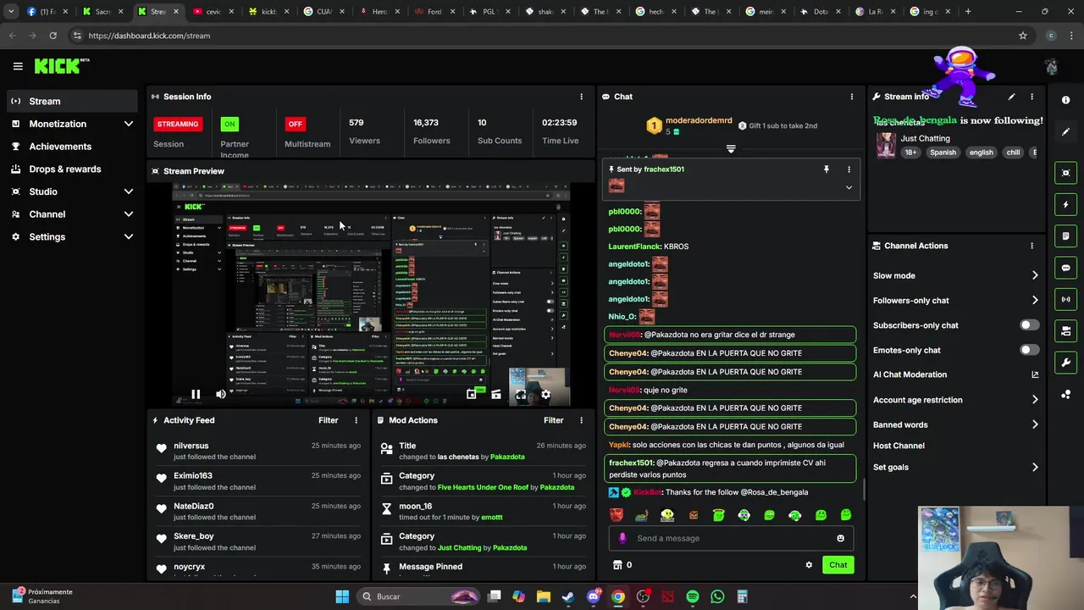This screenshot has height=610, width=1084.
Task: Click the shop icon beside the 0 counter
Action: 617,565
